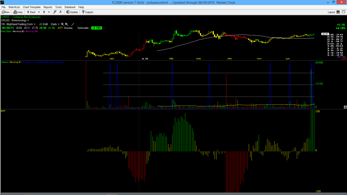This screenshot has height=195, width=347.
Task: Open the DRUGS - Biotechnology dropdown
Action: 15,20
